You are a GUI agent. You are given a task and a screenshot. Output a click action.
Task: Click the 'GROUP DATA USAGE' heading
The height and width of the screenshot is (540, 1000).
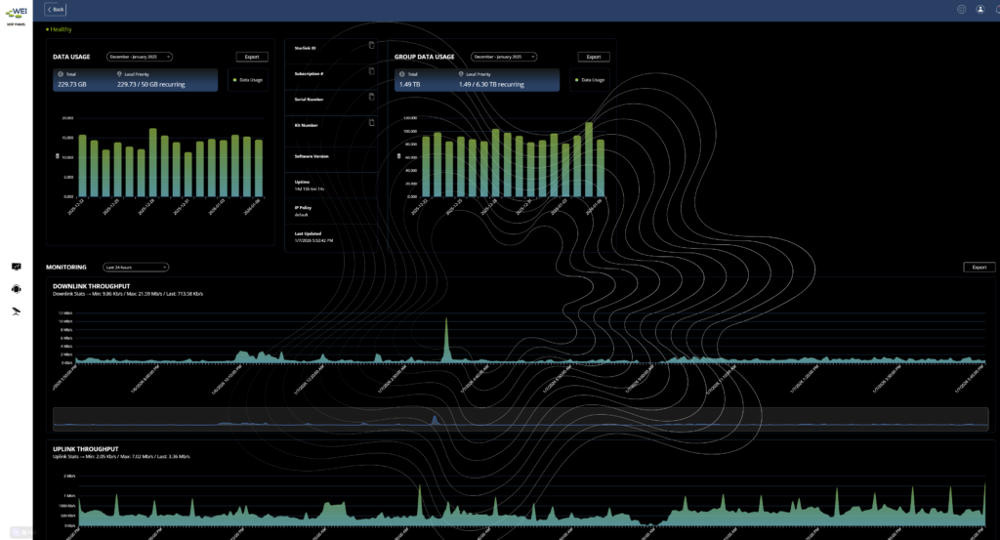(x=424, y=57)
